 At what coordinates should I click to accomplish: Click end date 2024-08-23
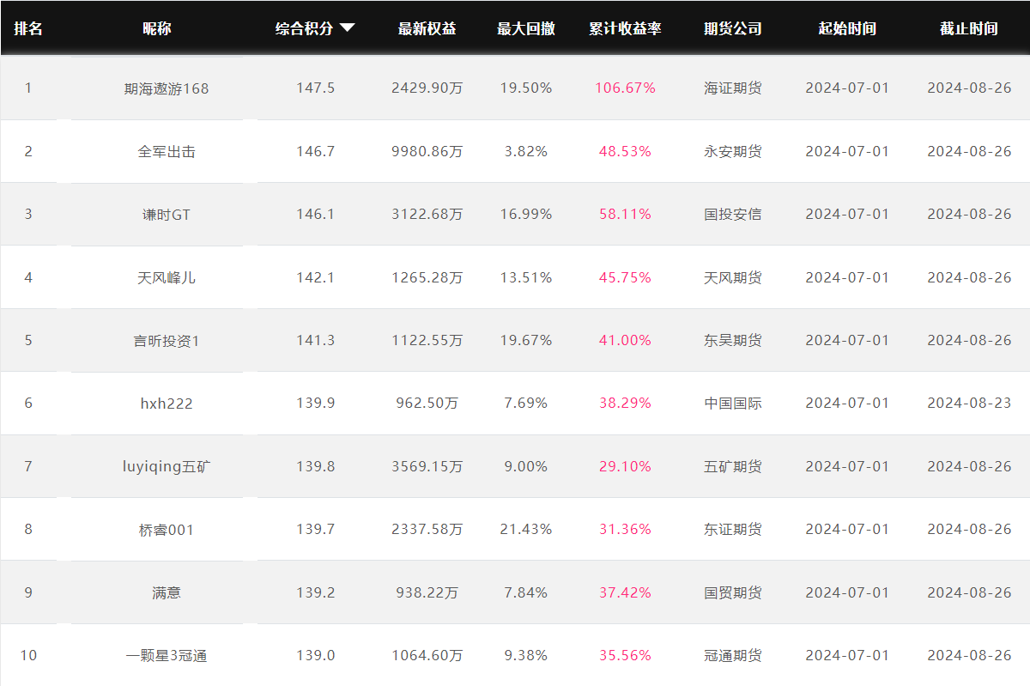coord(969,403)
